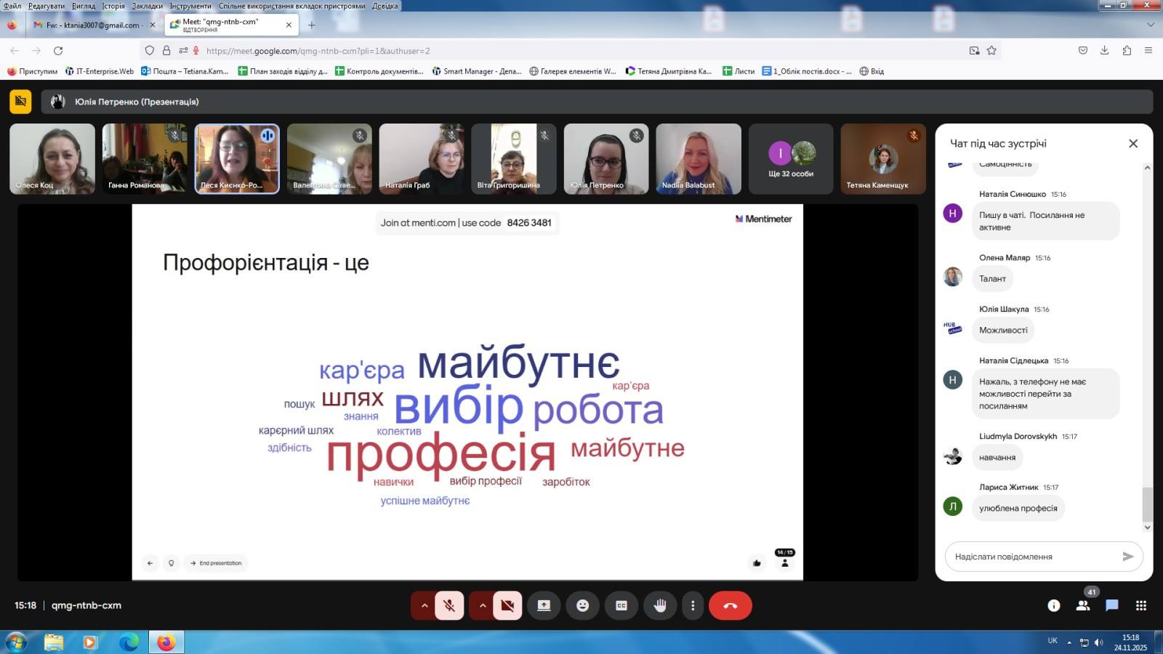The height and width of the screenshot is (654, 1163).
Task: Switch to the Gmail tab
Action: click(91, 25)
